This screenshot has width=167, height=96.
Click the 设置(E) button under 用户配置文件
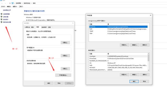pos(65,56)
